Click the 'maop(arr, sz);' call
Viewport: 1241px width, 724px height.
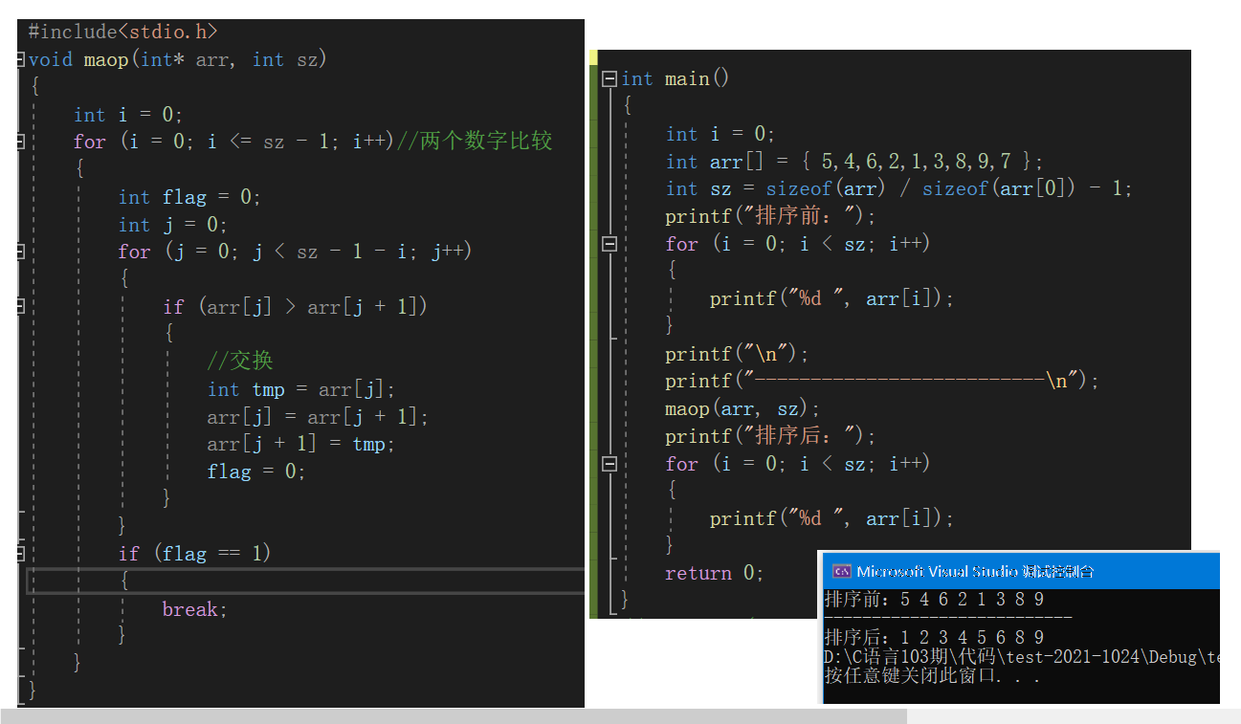tap(742, 408)
